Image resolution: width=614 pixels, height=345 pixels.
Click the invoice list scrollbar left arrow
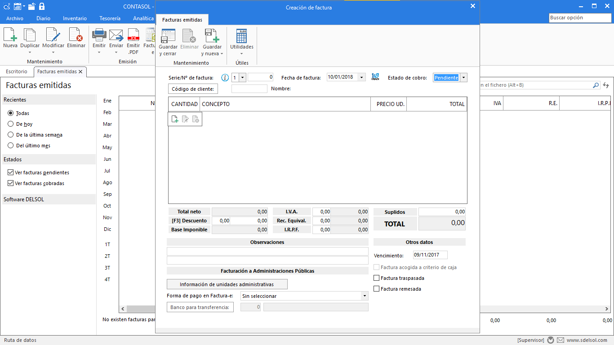click(123, 309)
